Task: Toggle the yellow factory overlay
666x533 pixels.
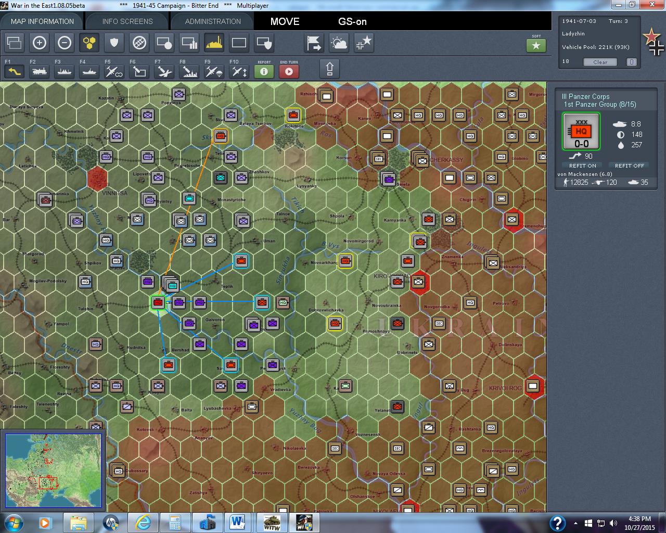Action: pos(214,43)
